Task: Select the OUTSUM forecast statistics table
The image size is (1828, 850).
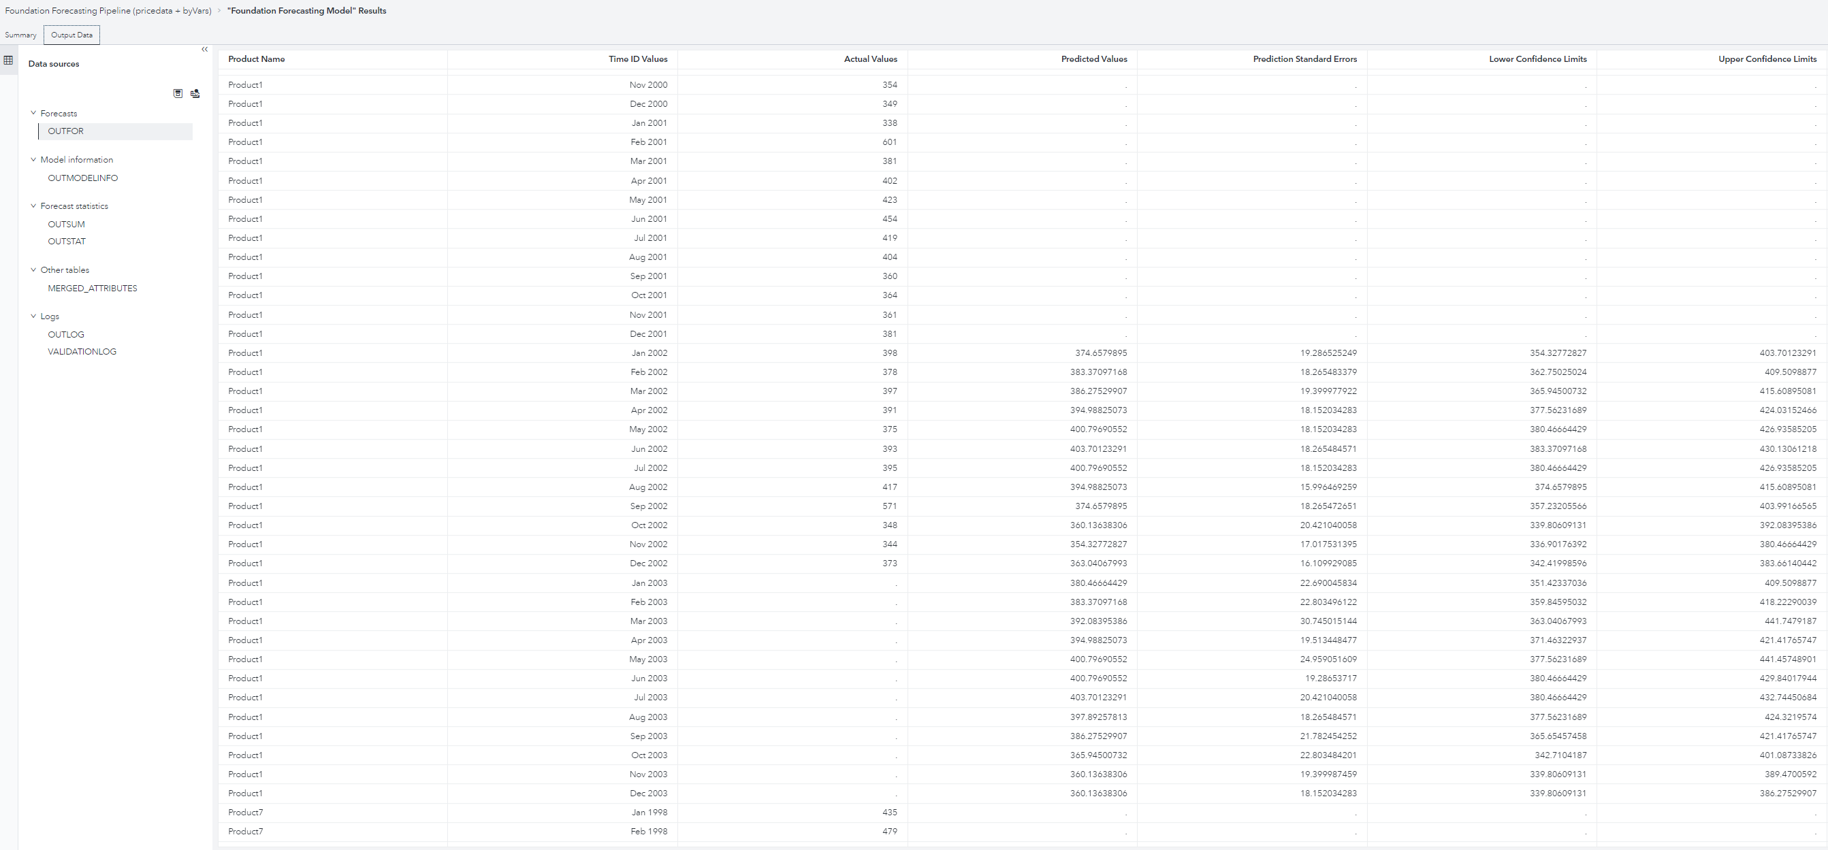Action: pos(67,223)
